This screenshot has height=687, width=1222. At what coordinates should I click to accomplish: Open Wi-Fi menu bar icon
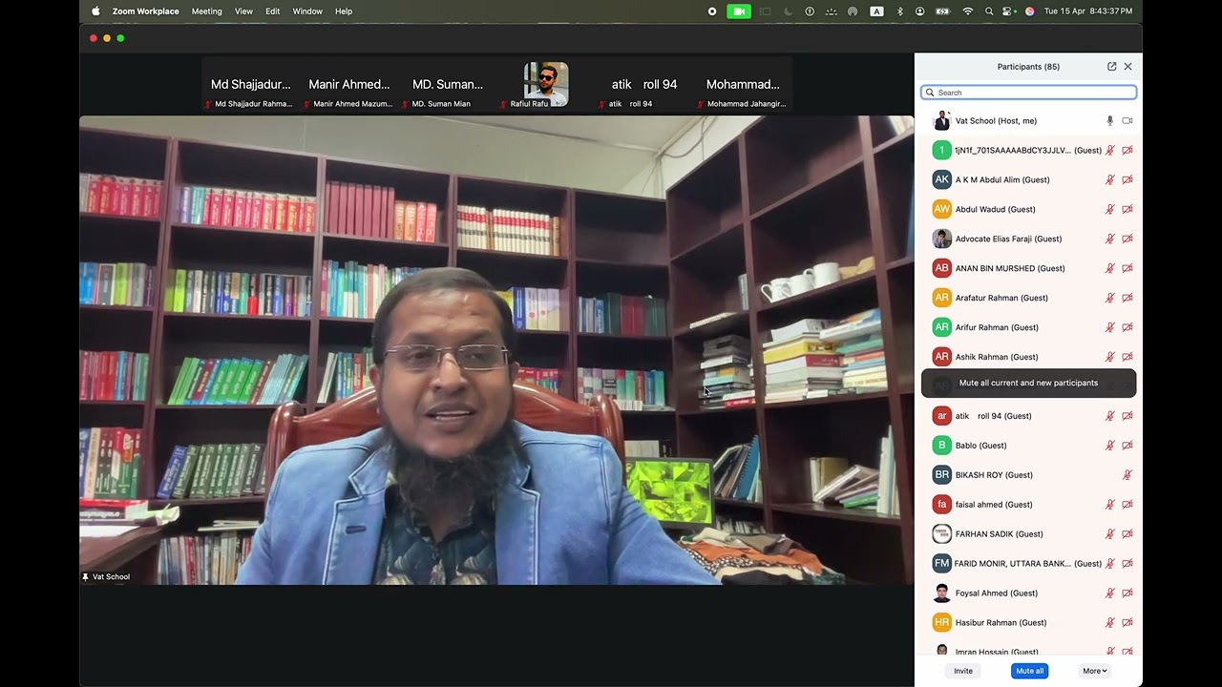(968, 11)
